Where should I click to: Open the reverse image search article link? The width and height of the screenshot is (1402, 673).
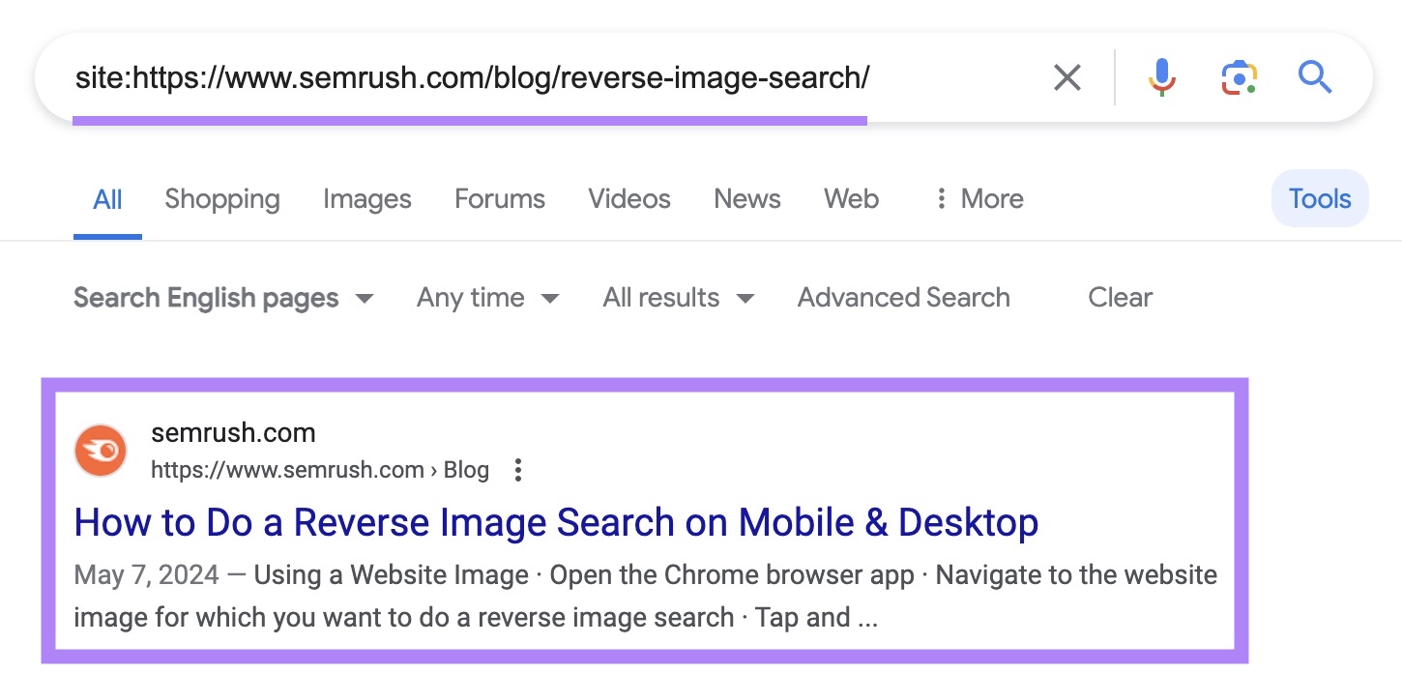(x=557, y=522)
